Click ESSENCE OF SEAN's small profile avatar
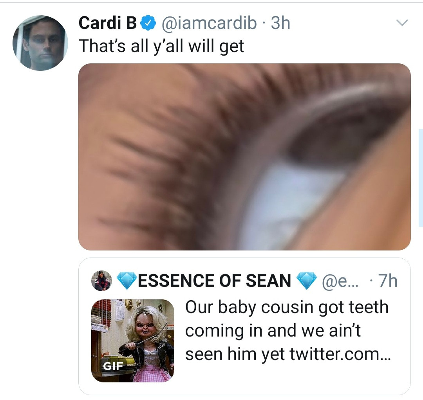 pos(101,280)
